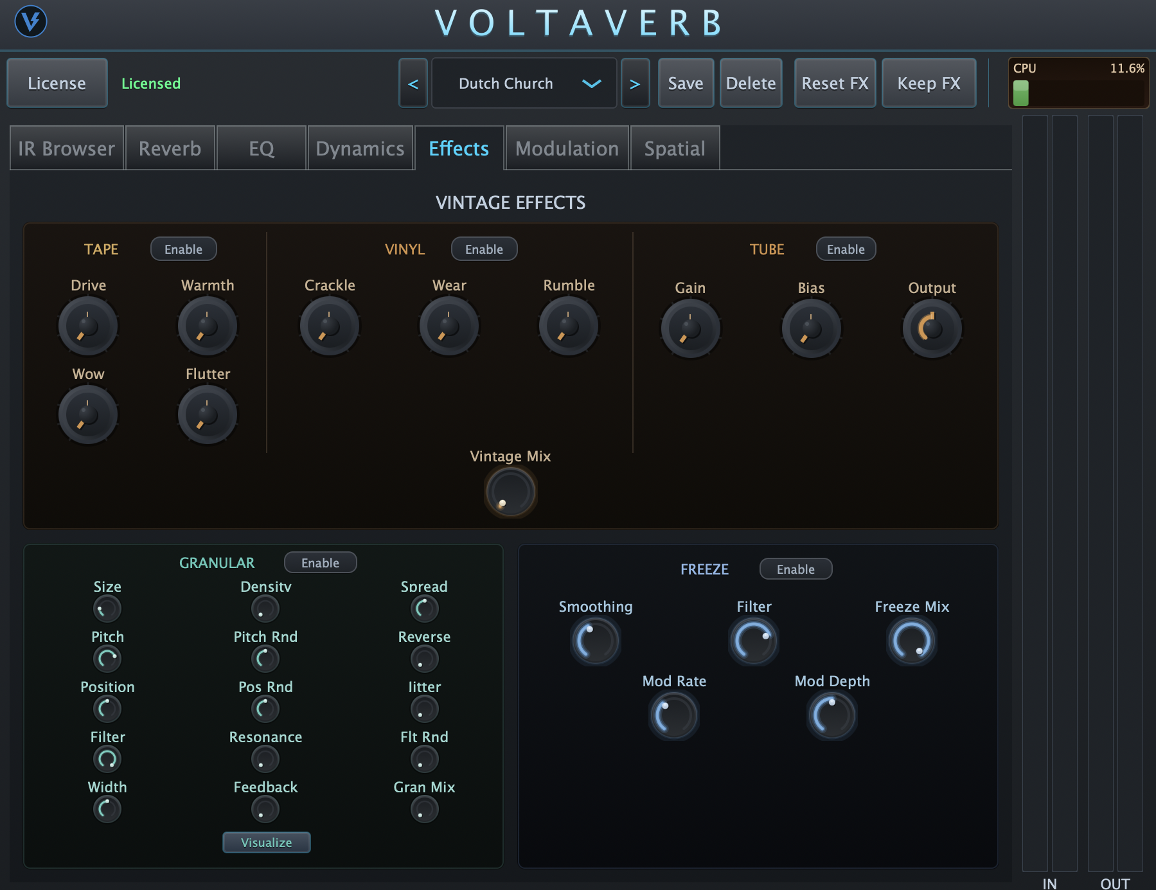Adjust the Granular Feedback knob
The width and height of the screenshot is (1156, 890).
[265, 809]
